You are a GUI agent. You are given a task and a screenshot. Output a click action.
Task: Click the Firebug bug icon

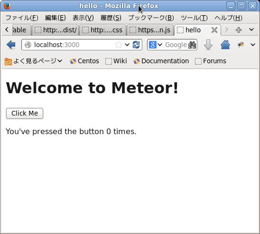241,45
